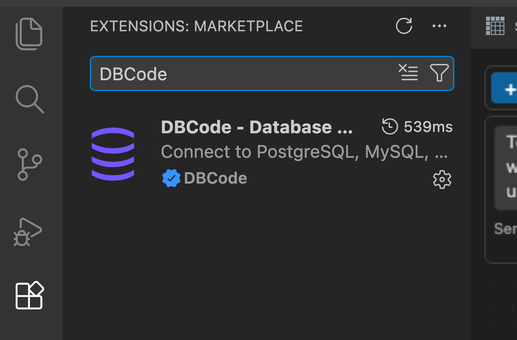Open the Run and Debug view
This screenshot has width=517, height=340.
(x=29, y=231)
